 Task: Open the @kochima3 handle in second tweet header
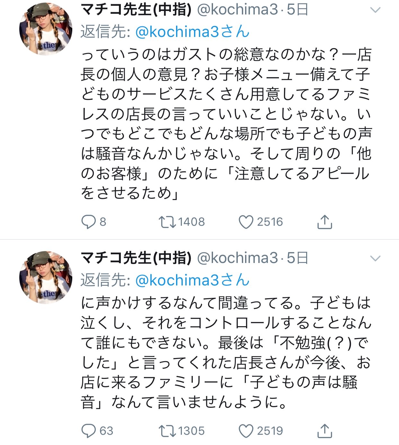tap(237, 258)
